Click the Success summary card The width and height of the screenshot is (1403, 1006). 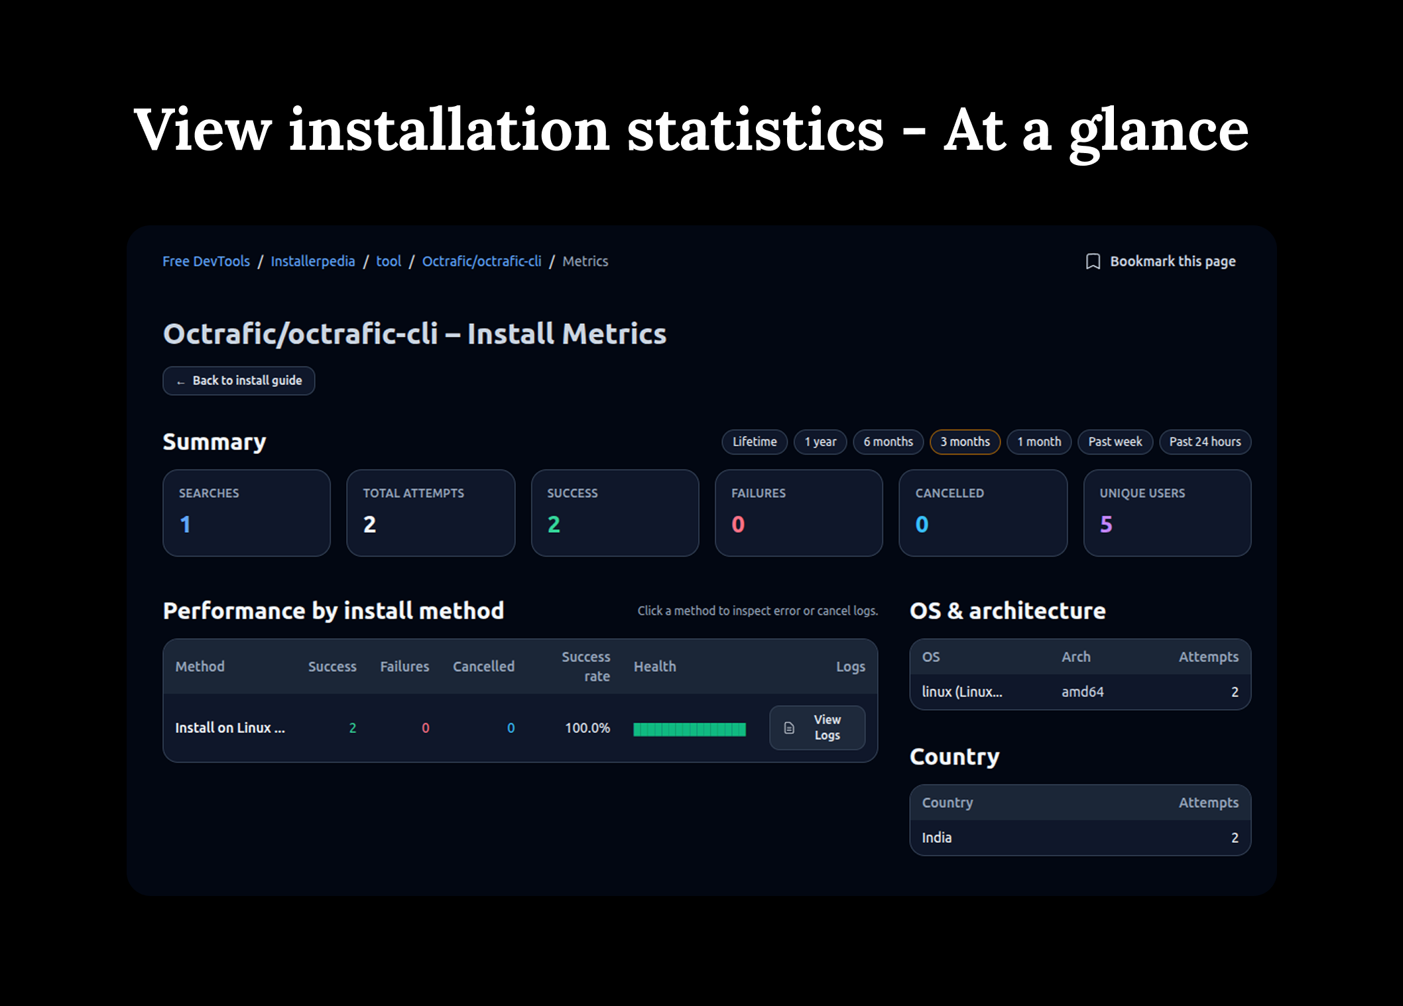(615, 513)
